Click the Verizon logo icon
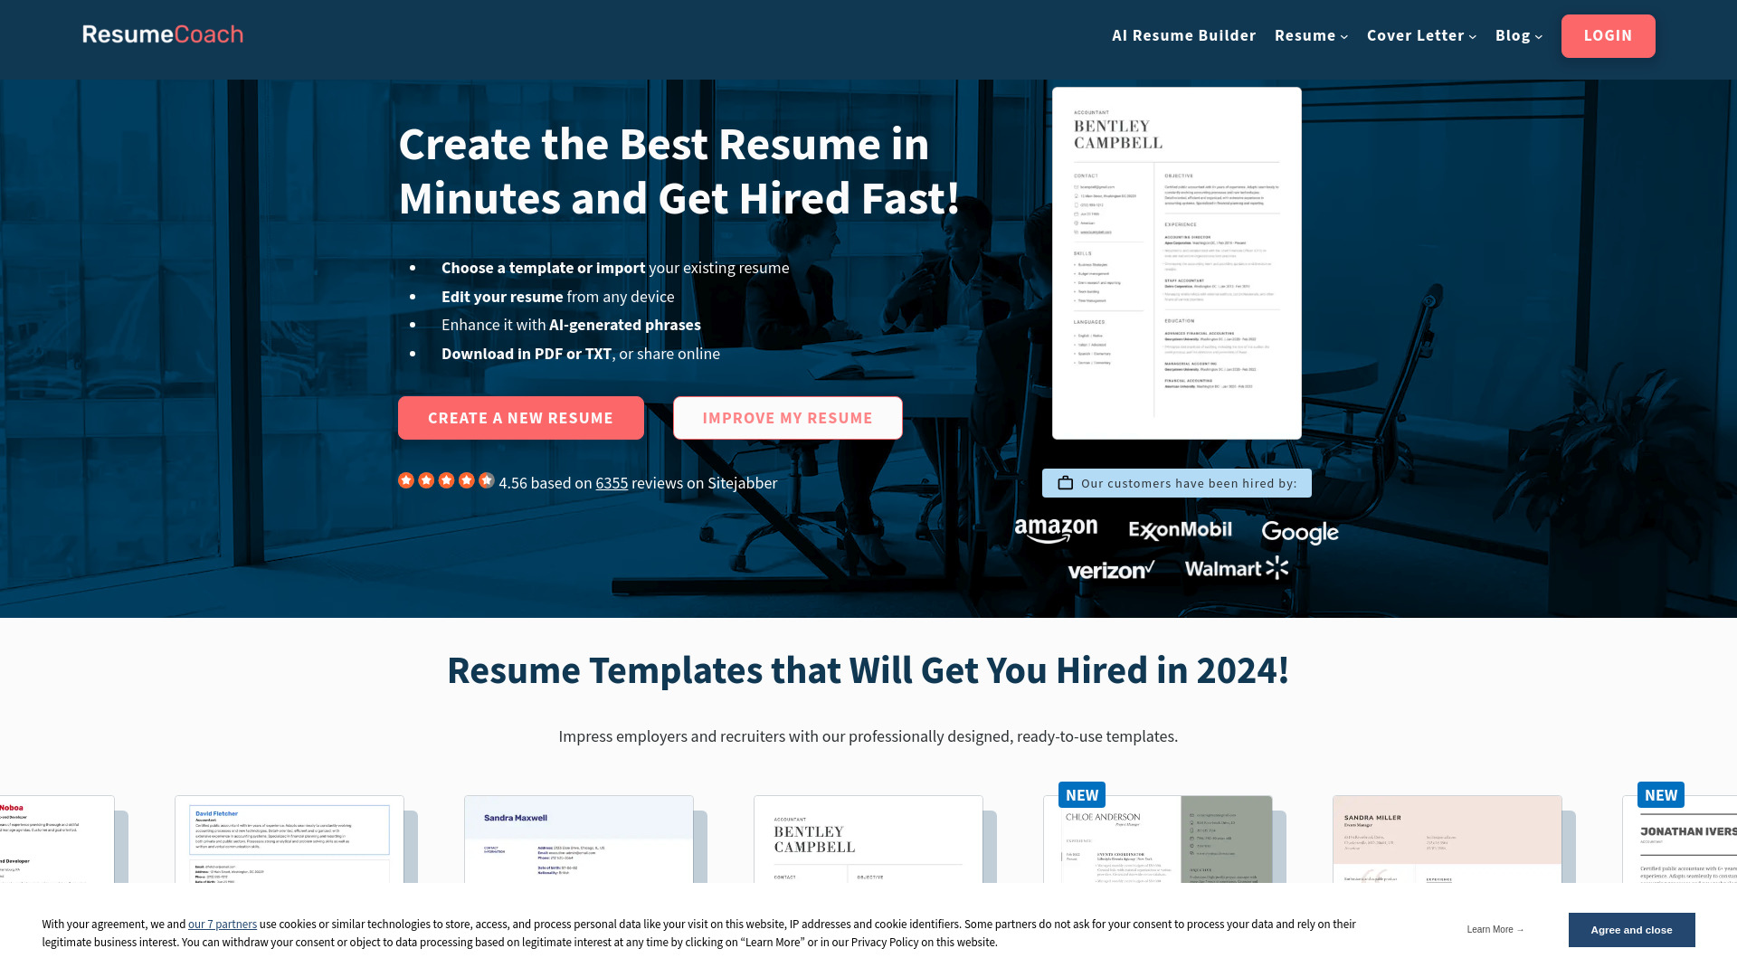The width and height of the screenshot is (1737, 977). pos(1111,570)
